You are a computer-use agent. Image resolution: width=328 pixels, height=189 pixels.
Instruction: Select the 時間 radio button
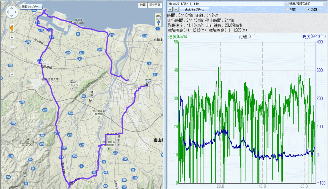pos(287,10)
